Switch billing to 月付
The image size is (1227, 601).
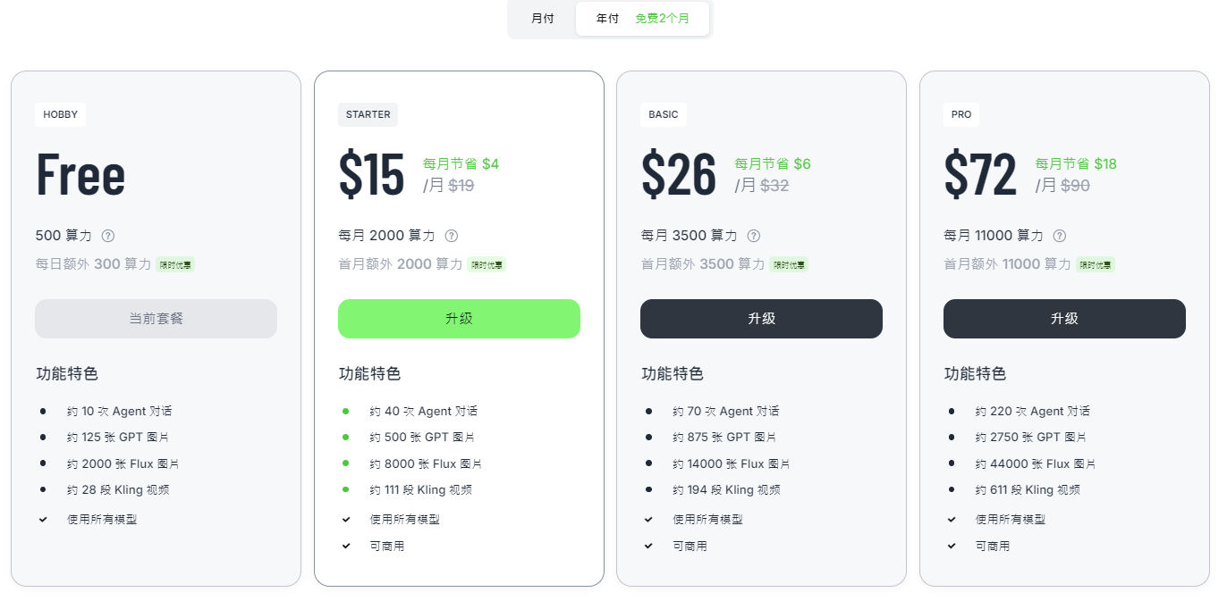coord(543,19)
